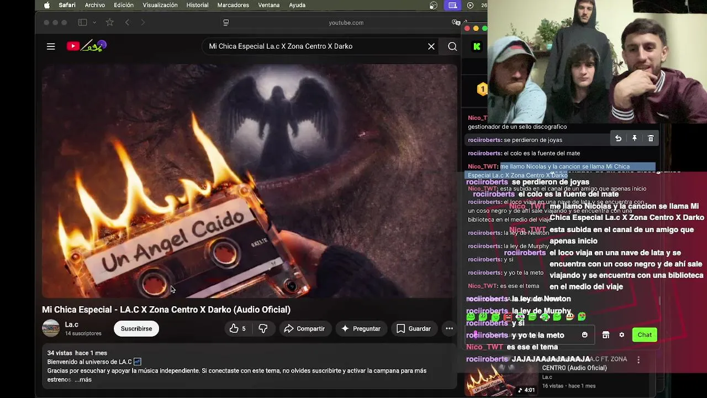Open Kick chat settings gear
This screenshot has height=398, width=707.
(x=622, y=335)
